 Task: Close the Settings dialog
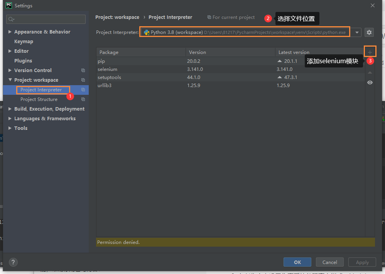[373, 5]
